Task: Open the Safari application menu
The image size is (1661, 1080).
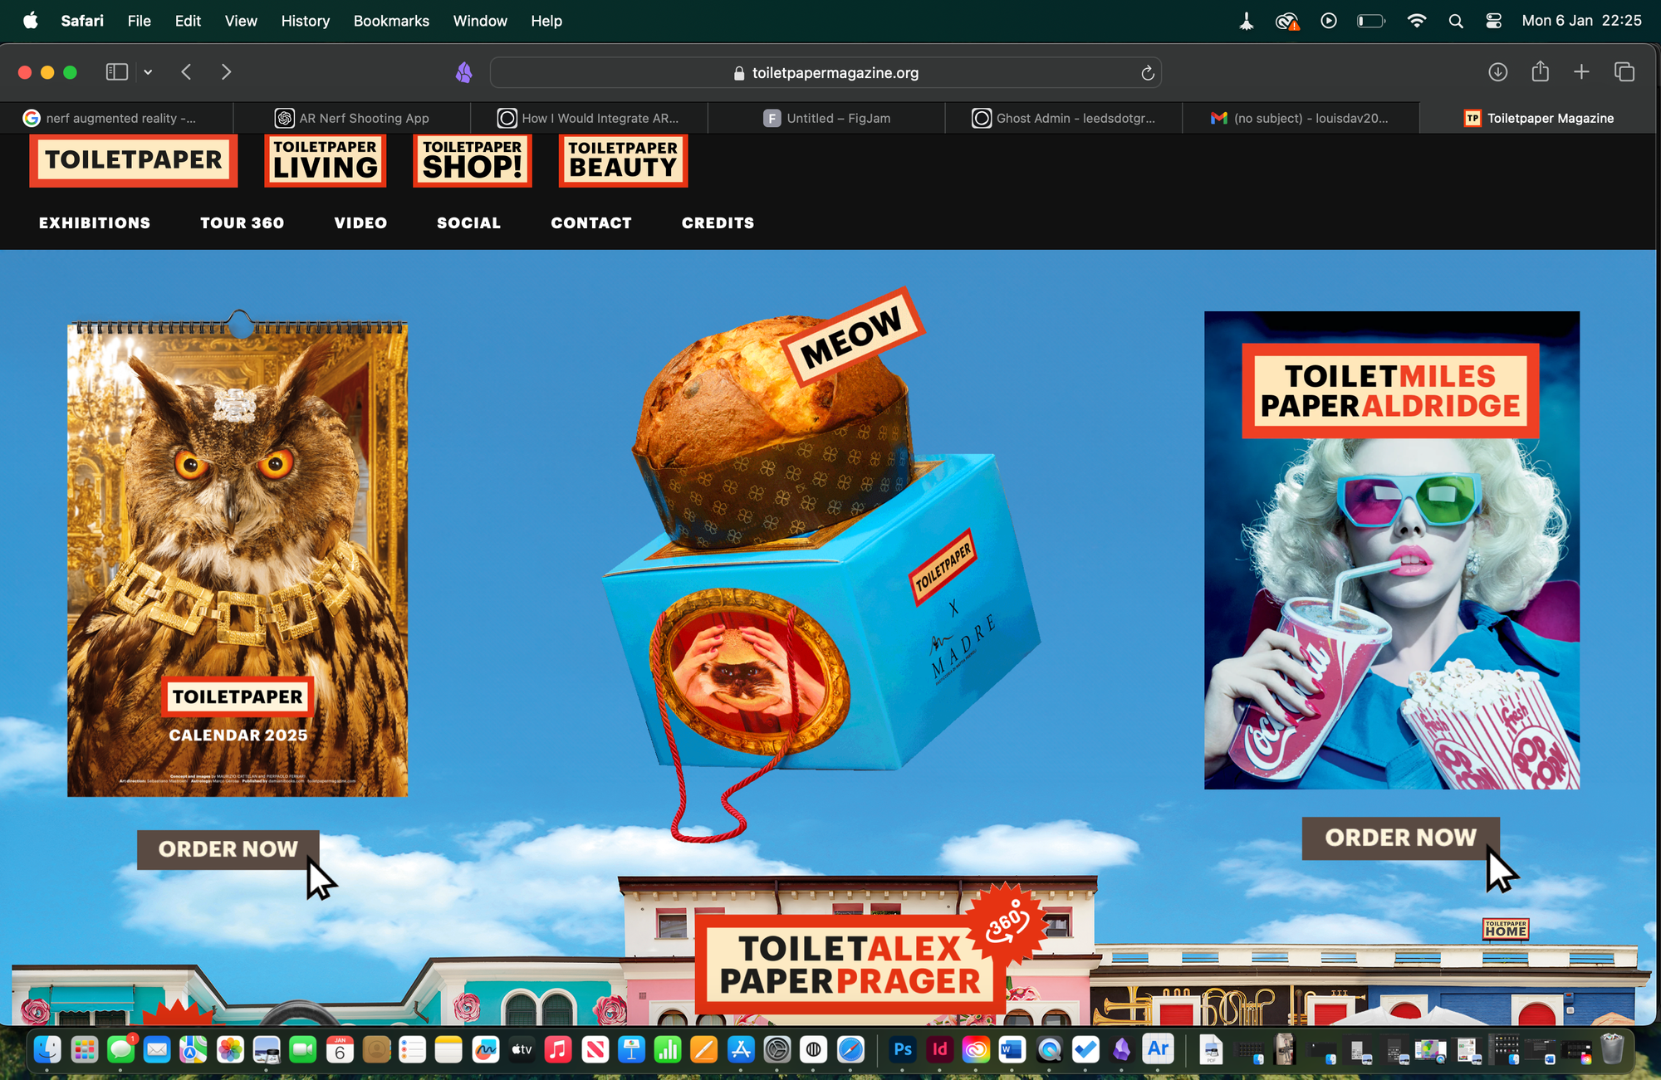Action: point(82,21)
